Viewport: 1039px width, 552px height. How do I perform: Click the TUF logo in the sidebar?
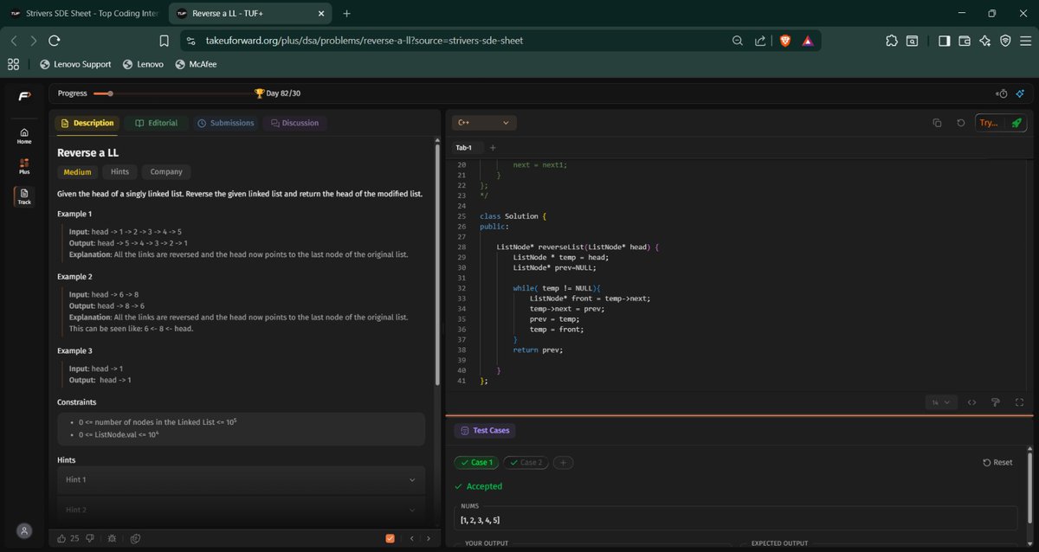point(24,95)
